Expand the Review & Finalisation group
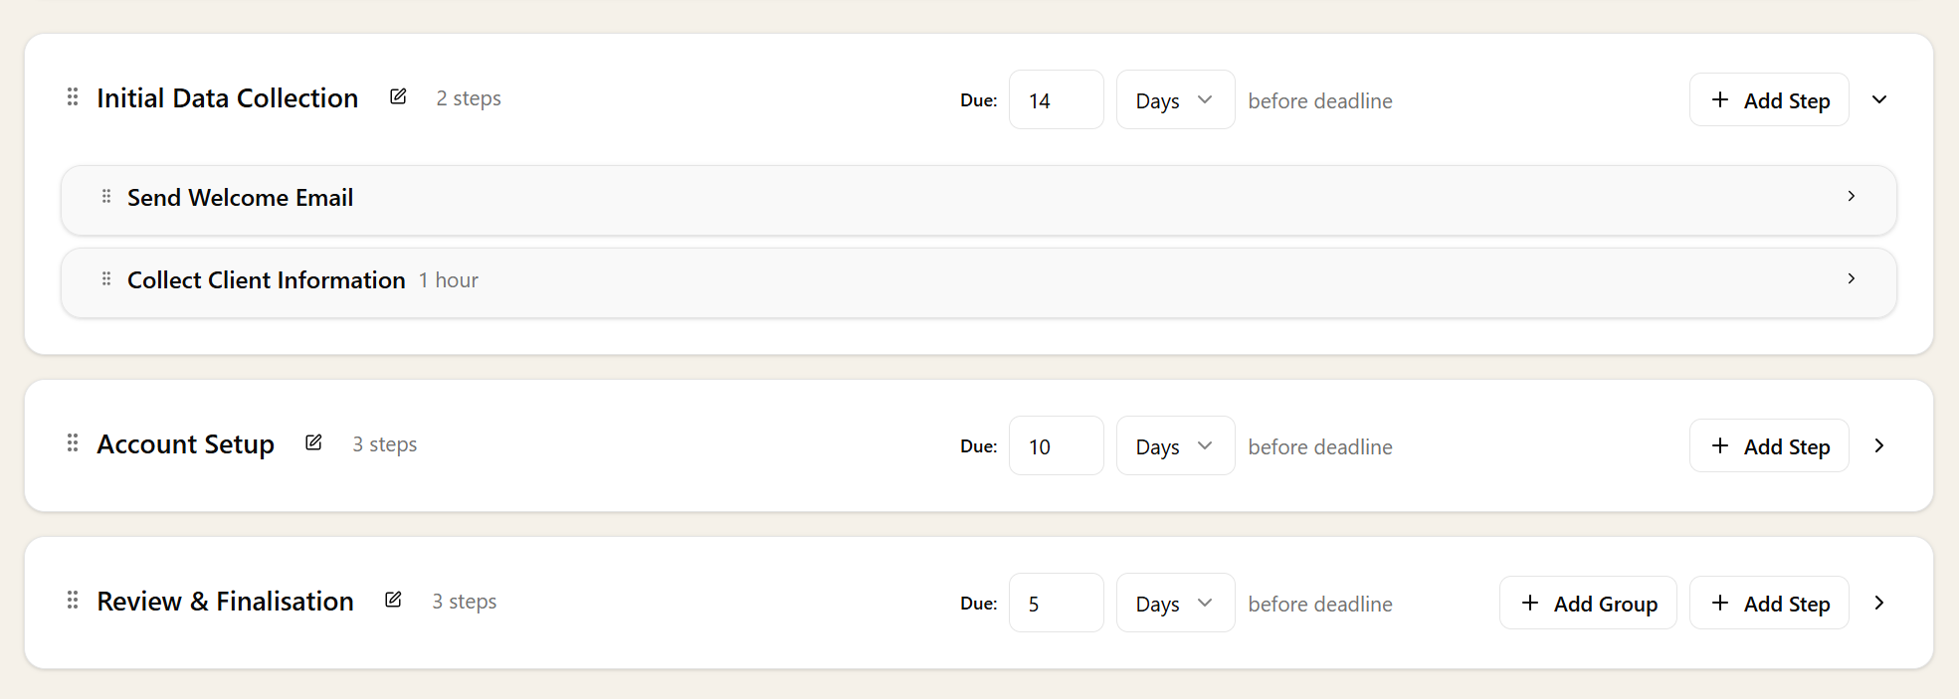This screenshot has width=1959, height=699. pyautogui.click(x=1879, y=603)
